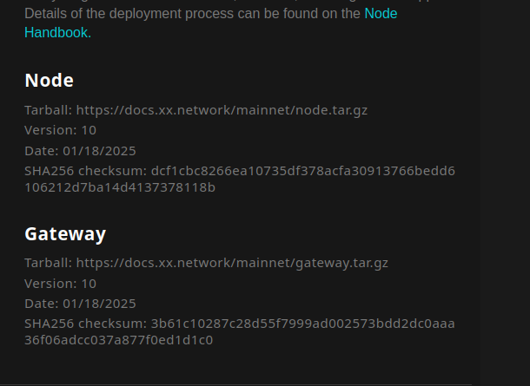
Task: Click the Version: 10 line under Node
Action: coord(60,130)
